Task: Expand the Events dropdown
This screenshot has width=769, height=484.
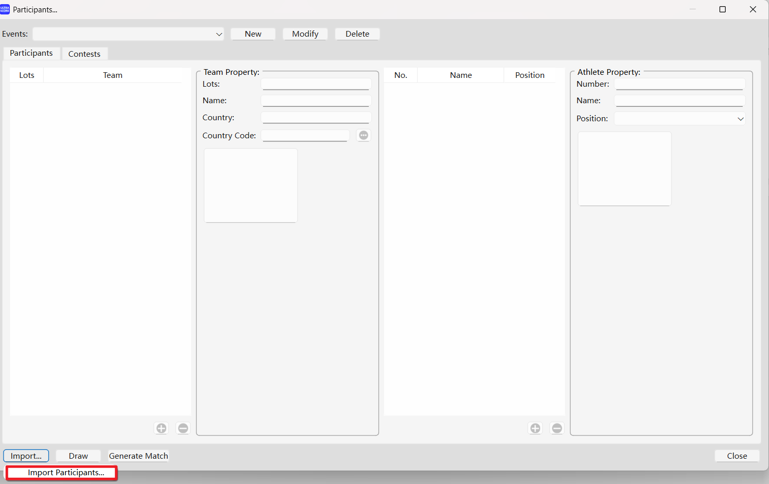Action: click(x=219, y=34)
